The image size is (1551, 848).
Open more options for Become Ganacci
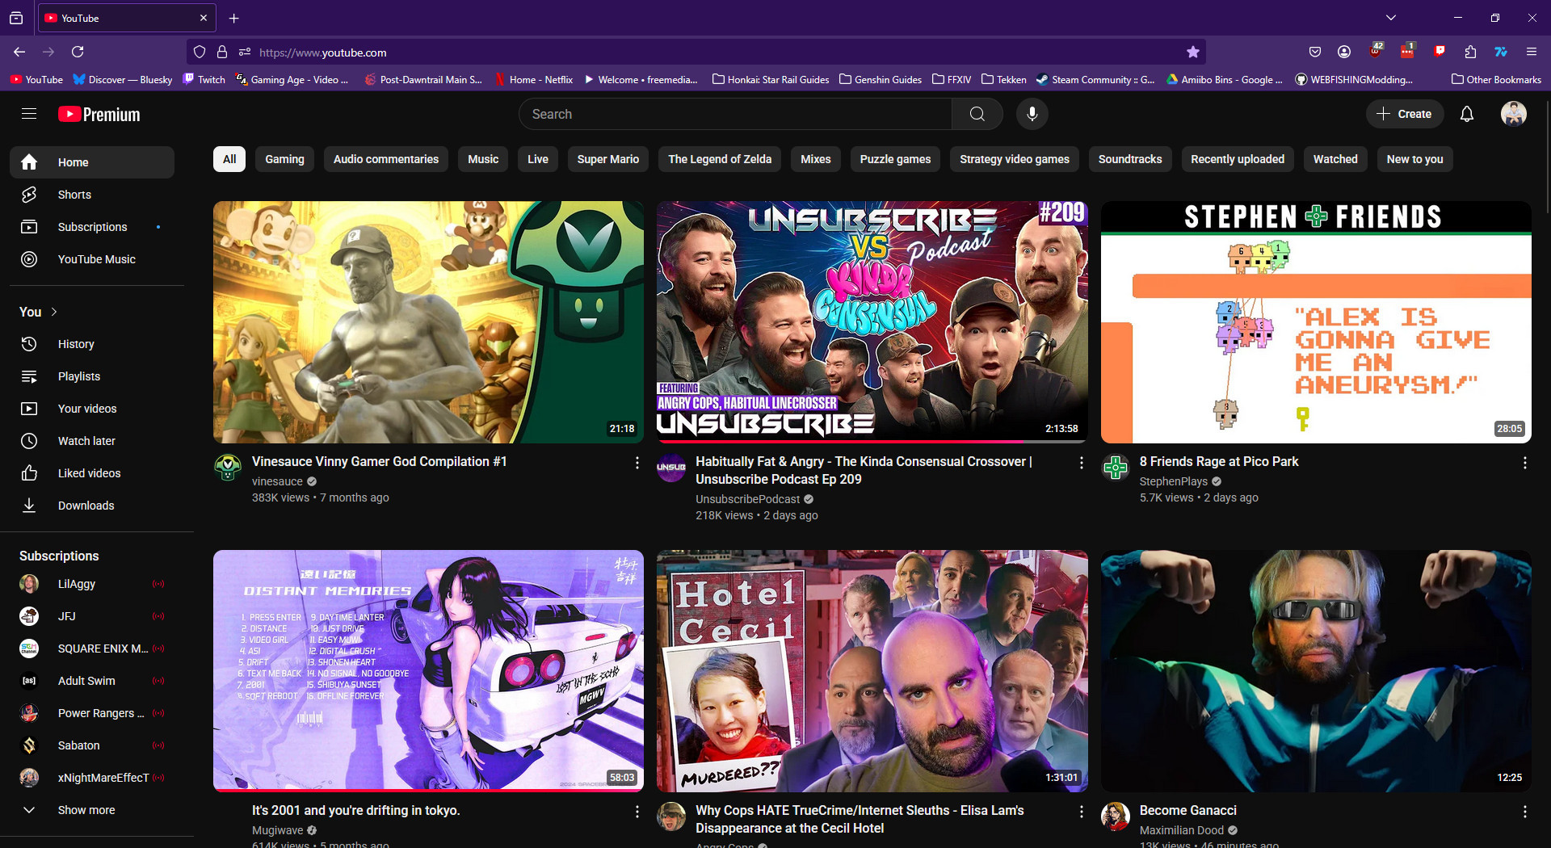pyautogui.click(x=1524, y=812)
